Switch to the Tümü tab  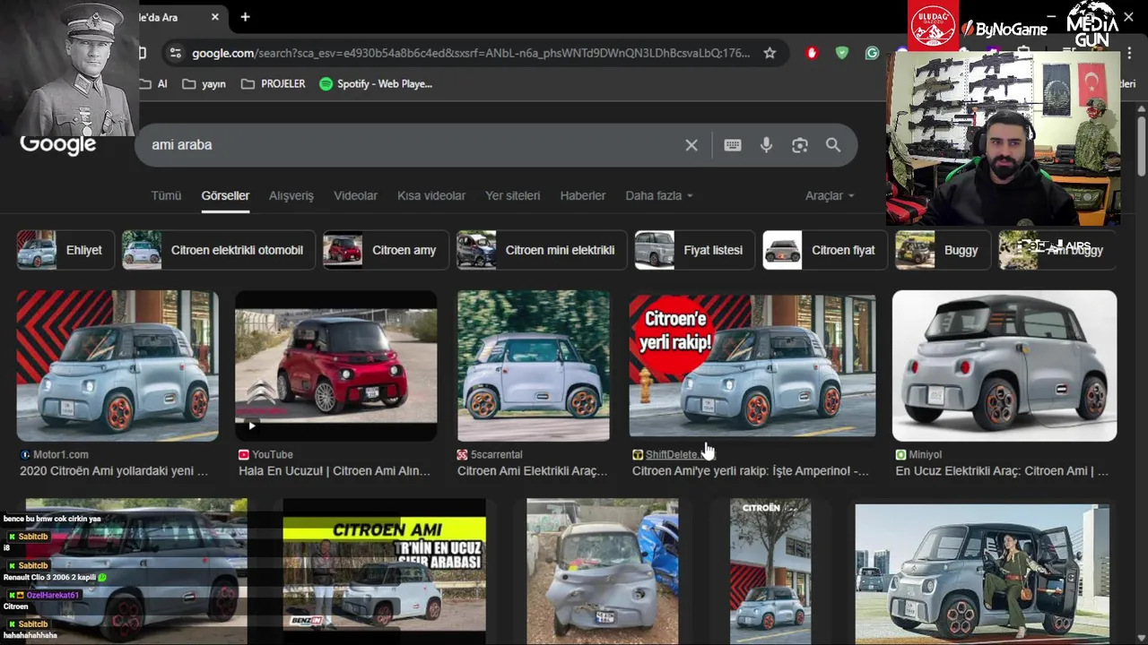pos(166,195)
